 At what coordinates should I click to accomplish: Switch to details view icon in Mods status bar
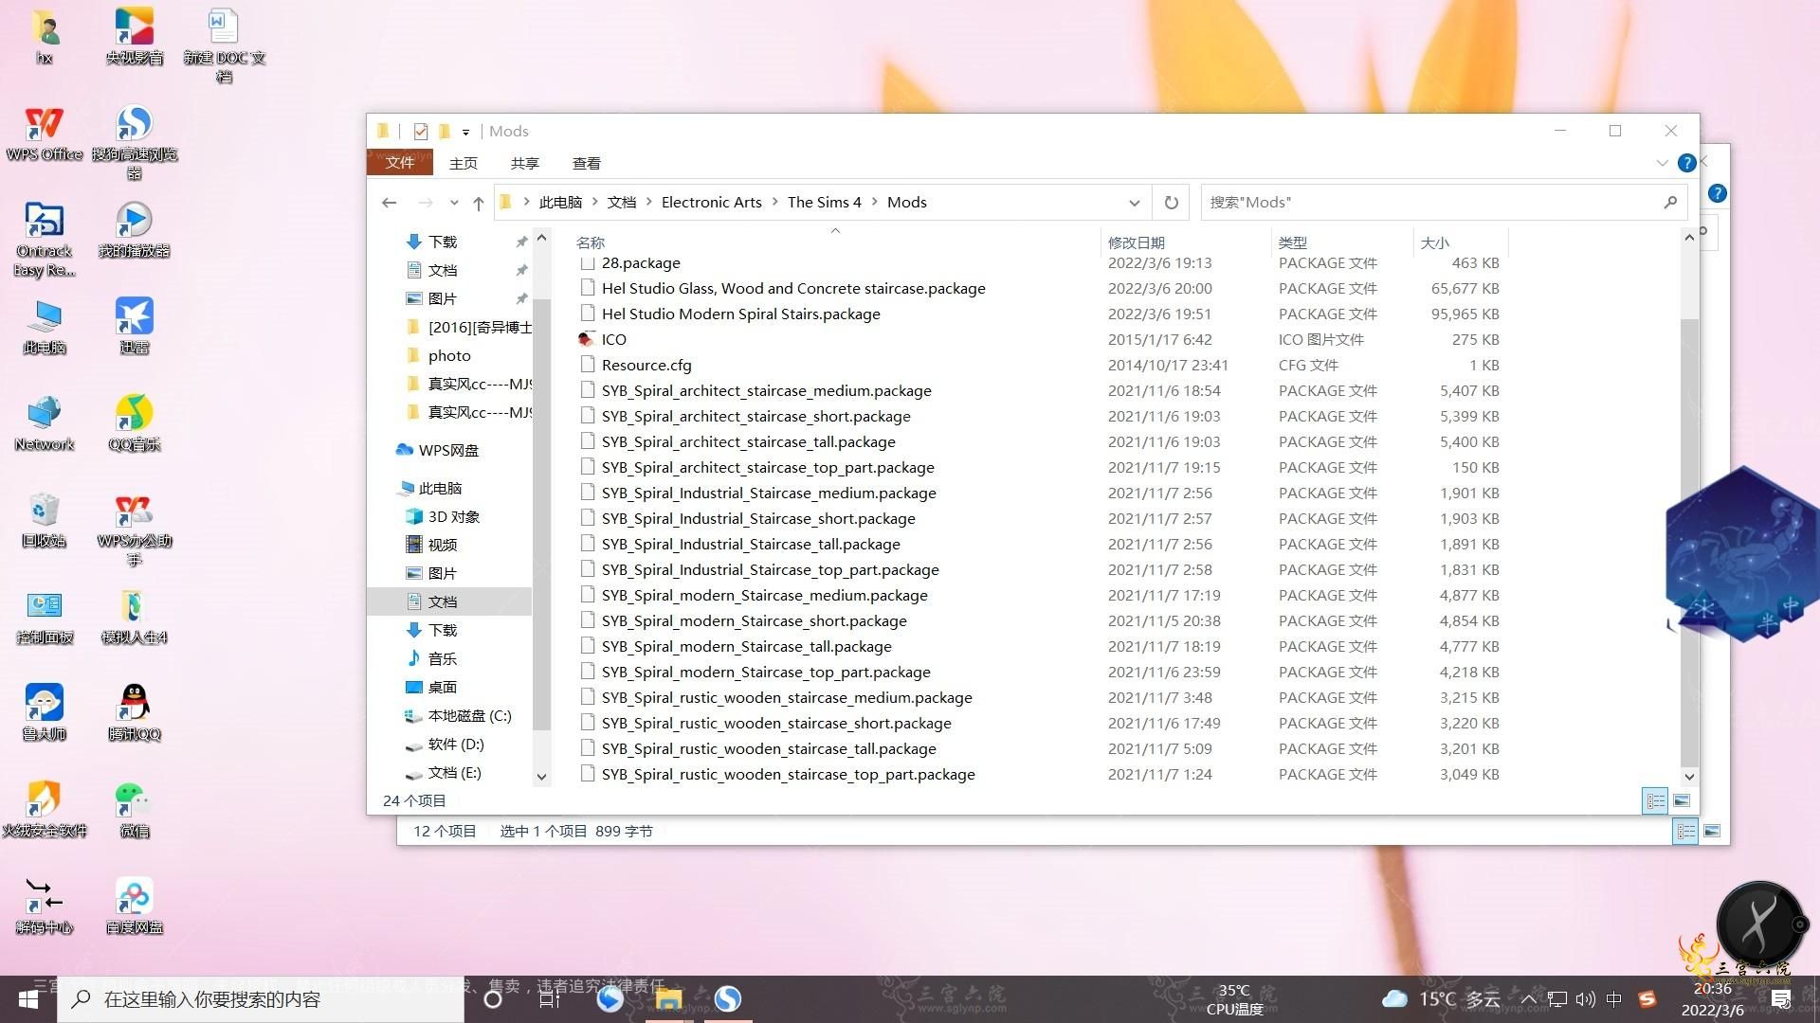coord(1655,800)
